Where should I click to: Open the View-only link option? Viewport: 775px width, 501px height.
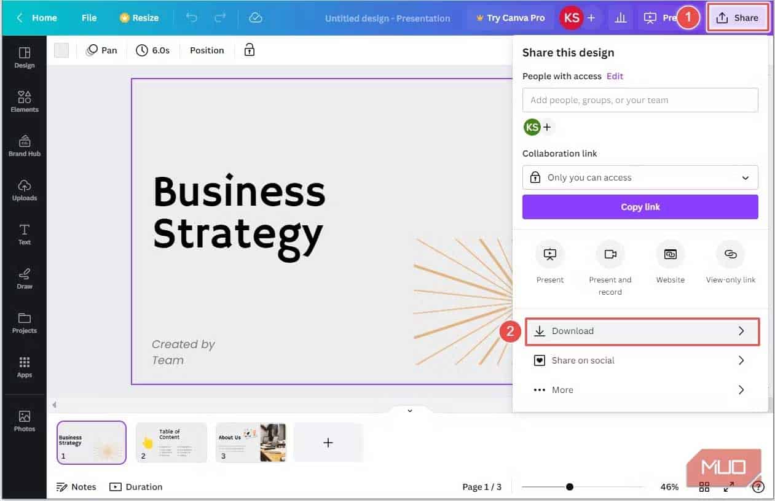tap(730, 254)
